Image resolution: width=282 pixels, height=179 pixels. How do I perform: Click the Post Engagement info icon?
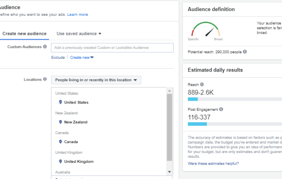(x=221, y=109)
